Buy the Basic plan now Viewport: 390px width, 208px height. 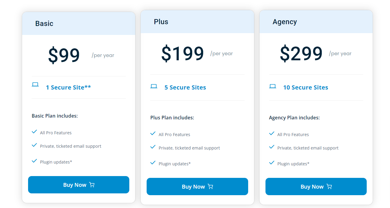(79, 185)
